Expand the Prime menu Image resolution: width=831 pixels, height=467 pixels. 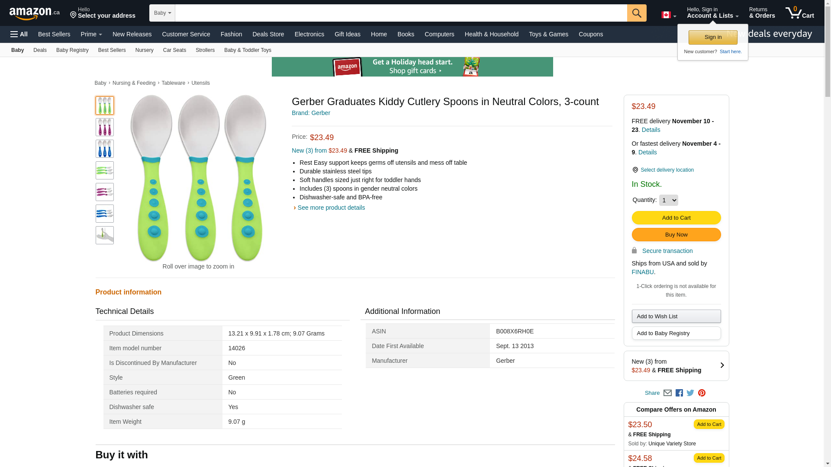[91, 34]
